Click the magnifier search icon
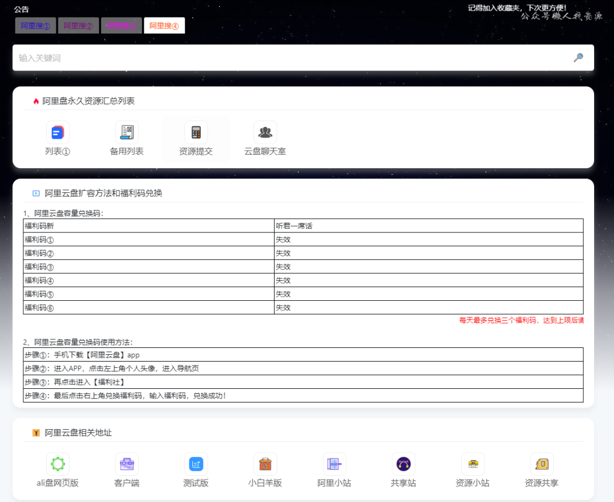Viewport: 614px width, 502px height. [x=578, y=58]
